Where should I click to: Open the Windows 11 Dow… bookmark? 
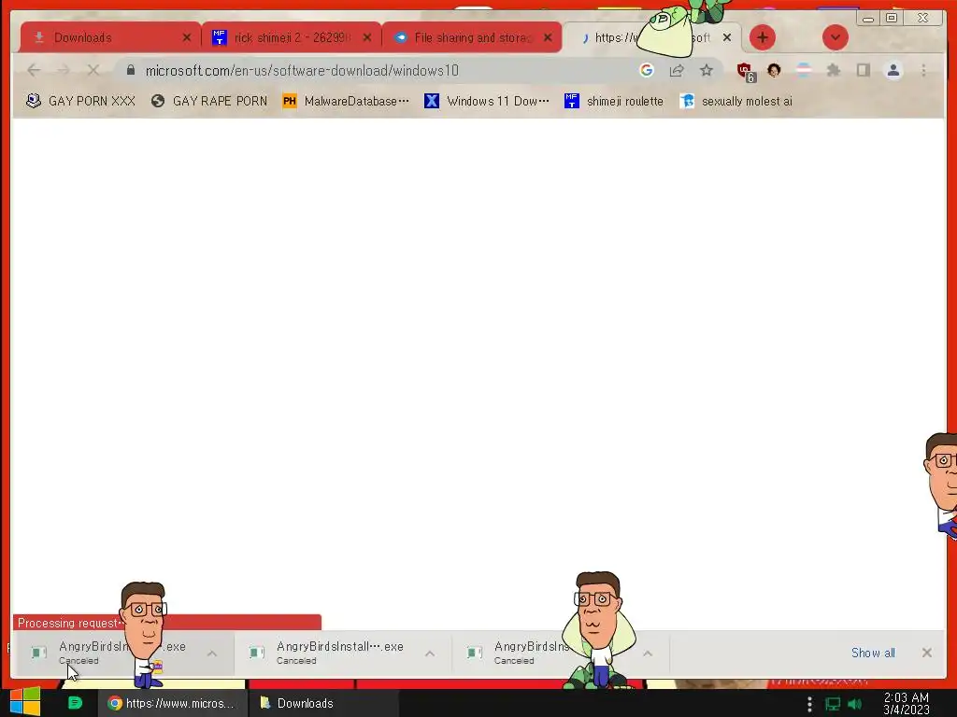coord(487,101)
